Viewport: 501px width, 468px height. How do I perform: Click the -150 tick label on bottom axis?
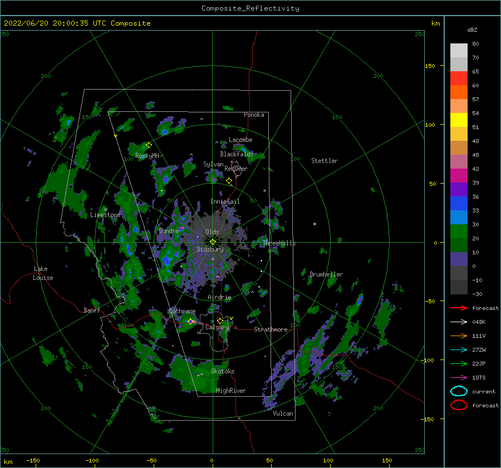[33, 460]
